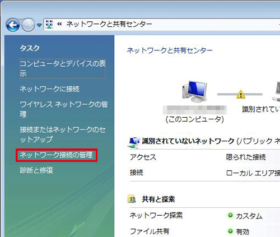280x237 pixels.
Task: Choose 接続またはネットワークのセットアップ link
Action: coord(63,134)
